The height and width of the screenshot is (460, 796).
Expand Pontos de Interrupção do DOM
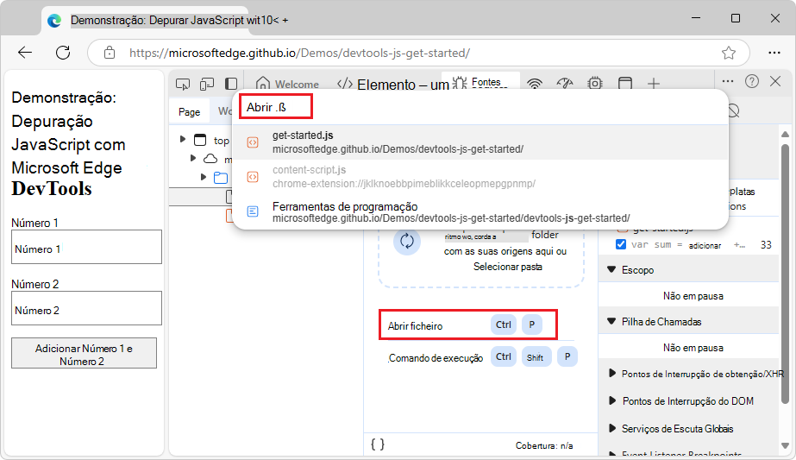(x=611, y=400)
